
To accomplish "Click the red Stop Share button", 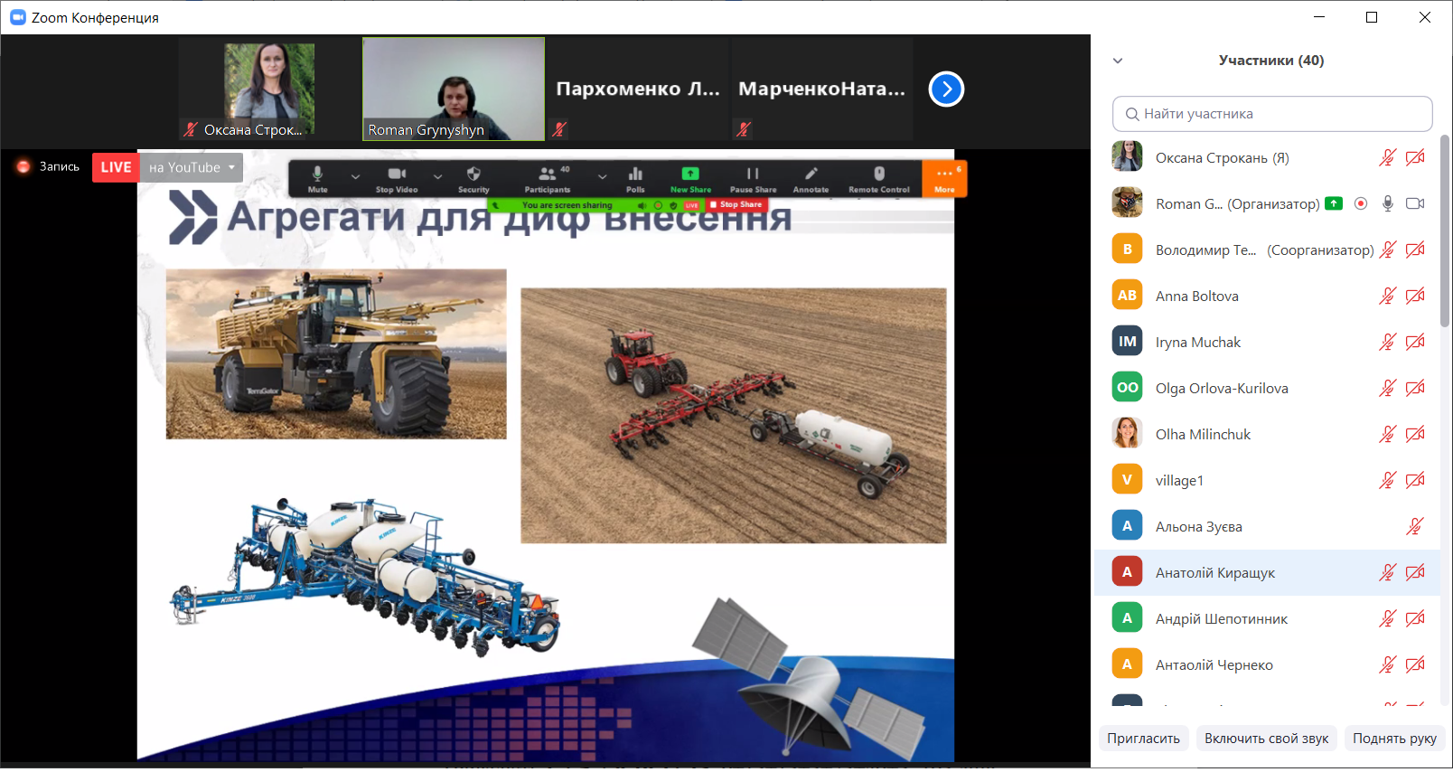I will [736, 205].
